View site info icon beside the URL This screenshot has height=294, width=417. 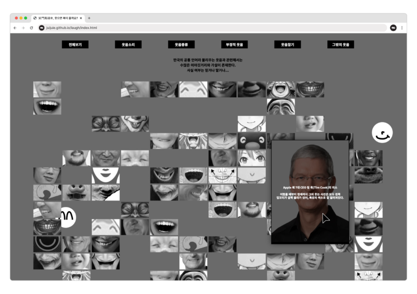42,28
